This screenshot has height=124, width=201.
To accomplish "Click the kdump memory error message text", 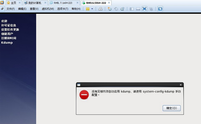I will click(136, 93).
